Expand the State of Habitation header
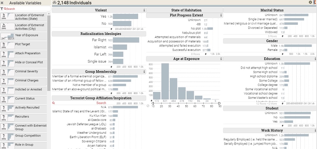The width and height of the screenshot is (317, 149). (x=184, y=10)
